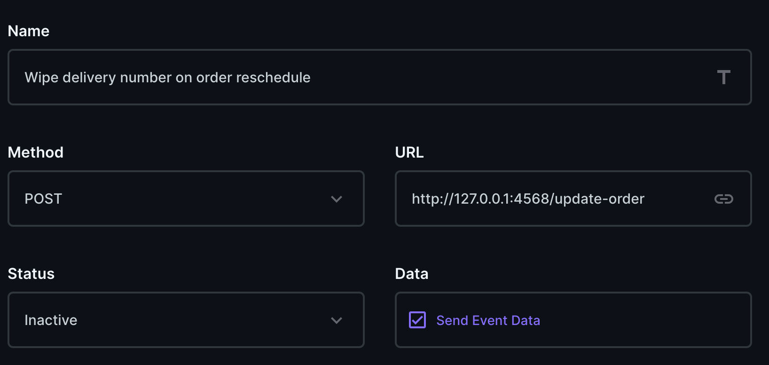Click the Send Event Data label

click(488, 320)
